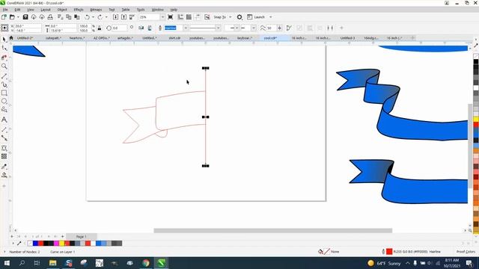This screenshot has height=269, width=479.
Task: Select the Freehand tool
Action: [4, 76]
